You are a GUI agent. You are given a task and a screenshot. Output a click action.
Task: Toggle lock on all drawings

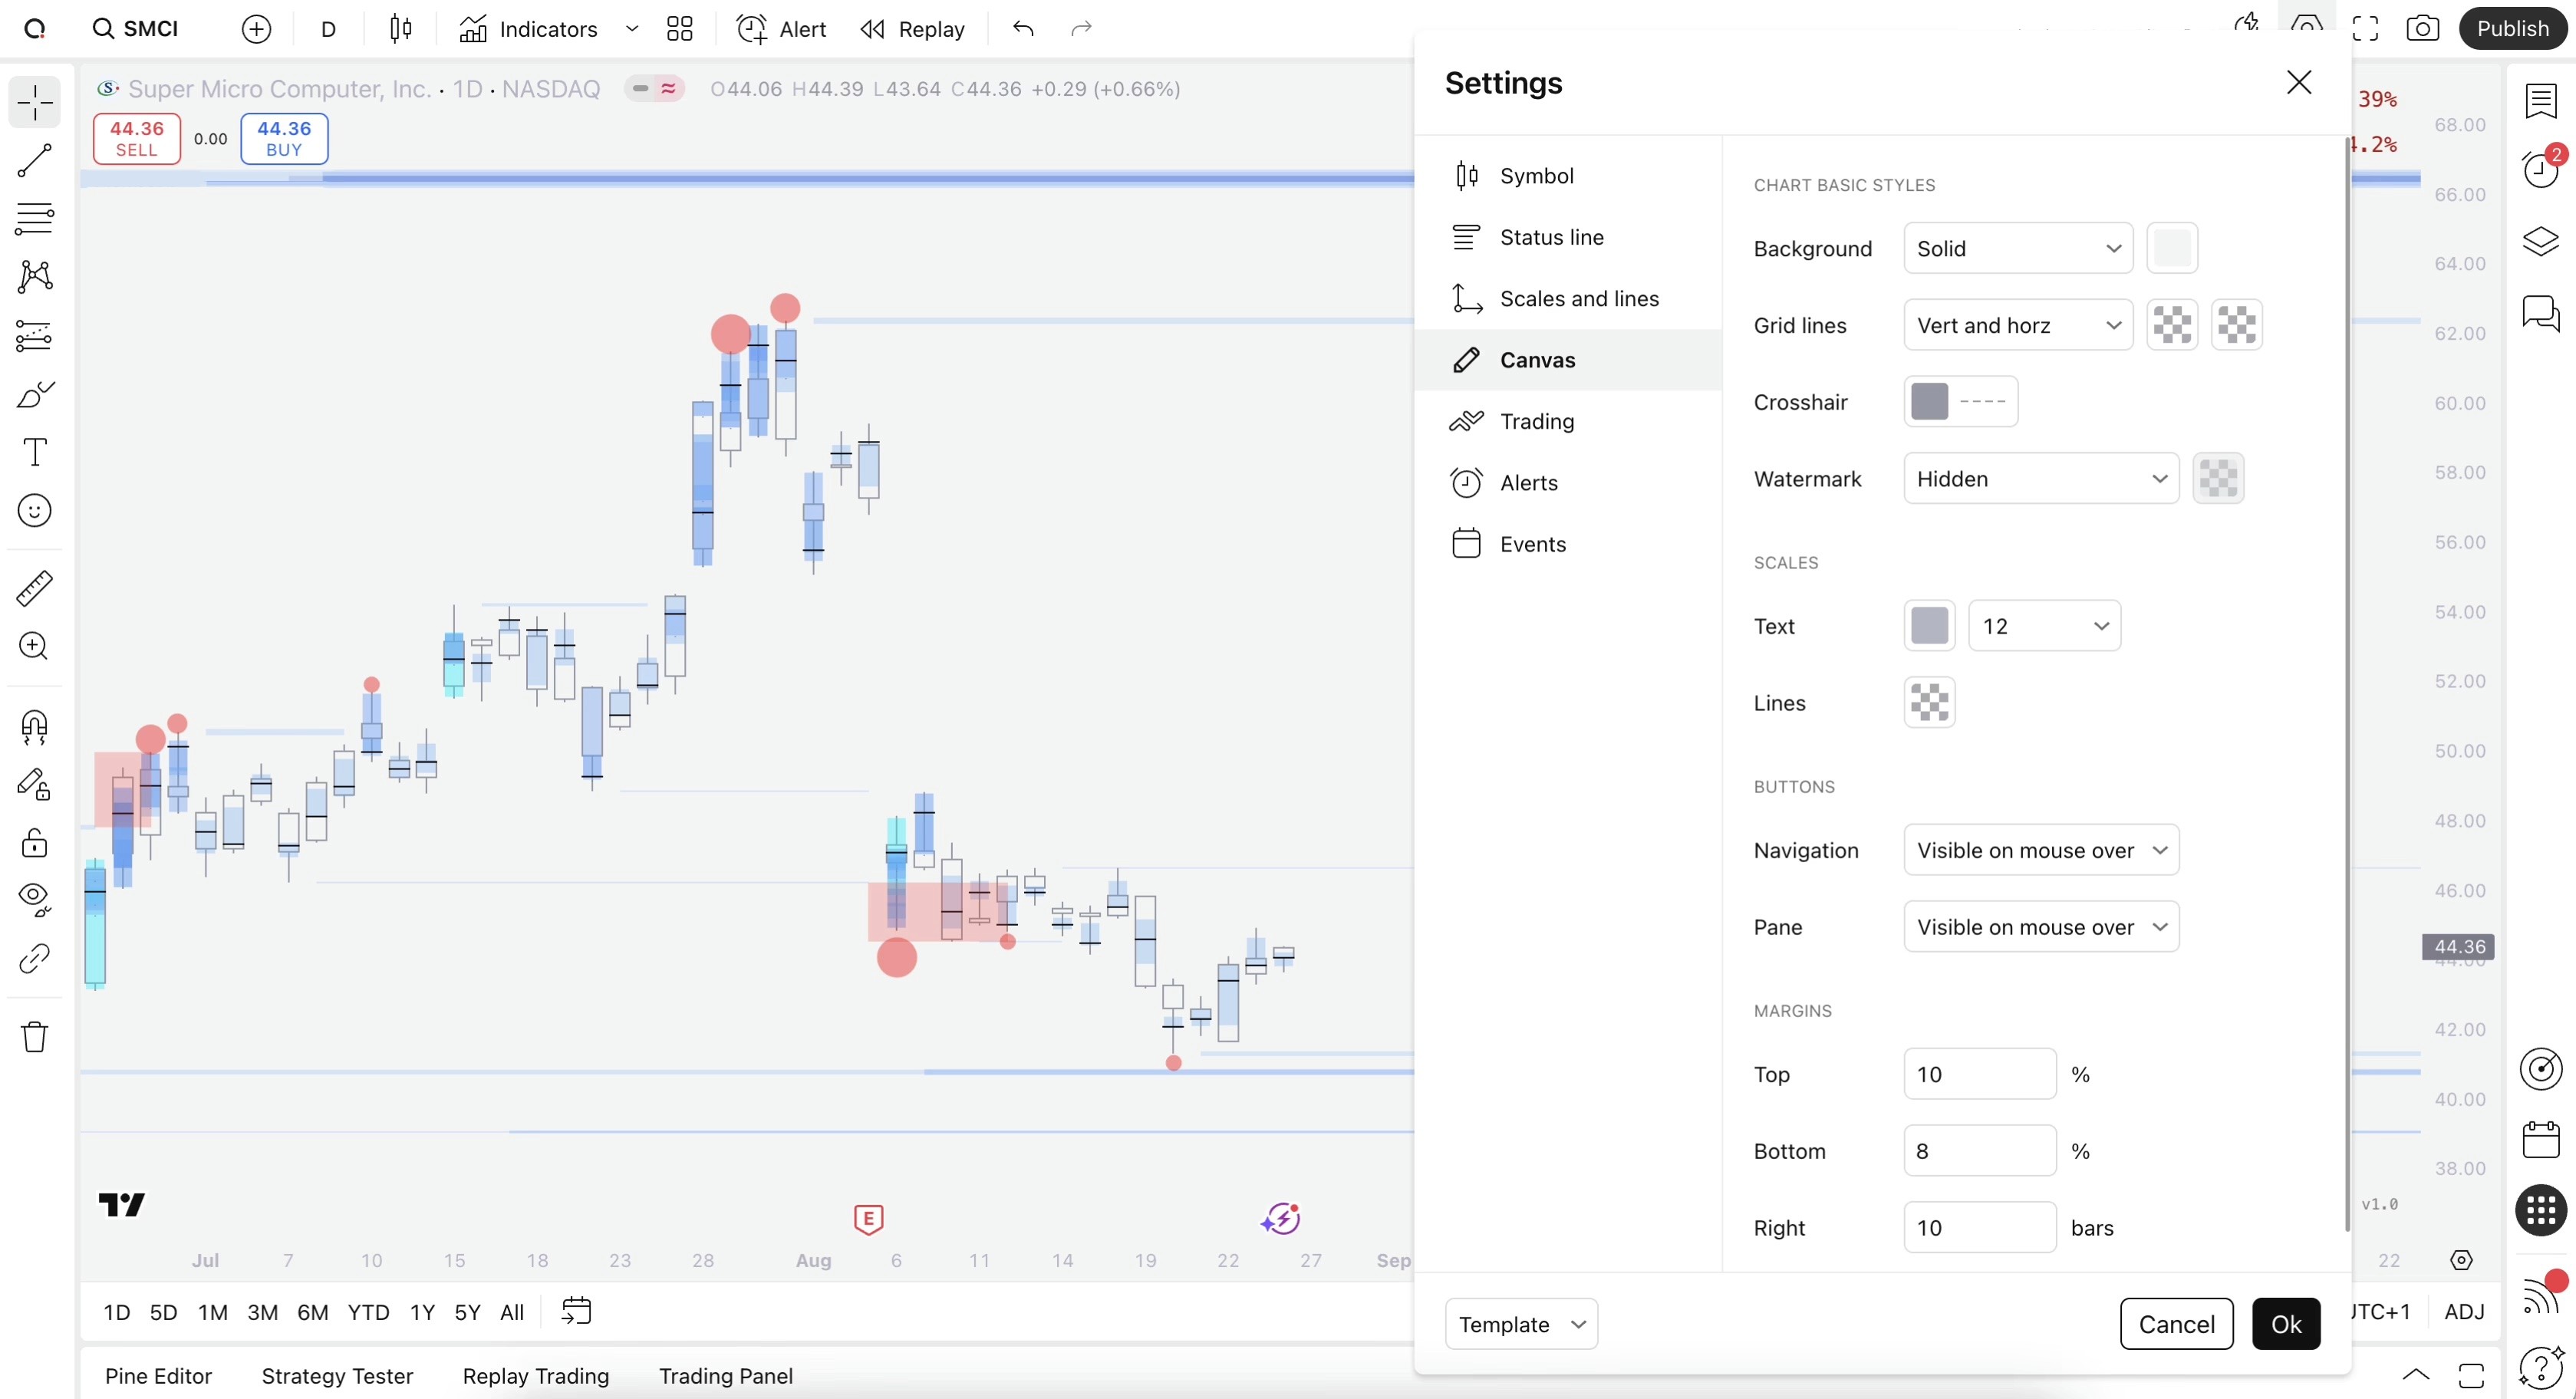click(34, 843)
